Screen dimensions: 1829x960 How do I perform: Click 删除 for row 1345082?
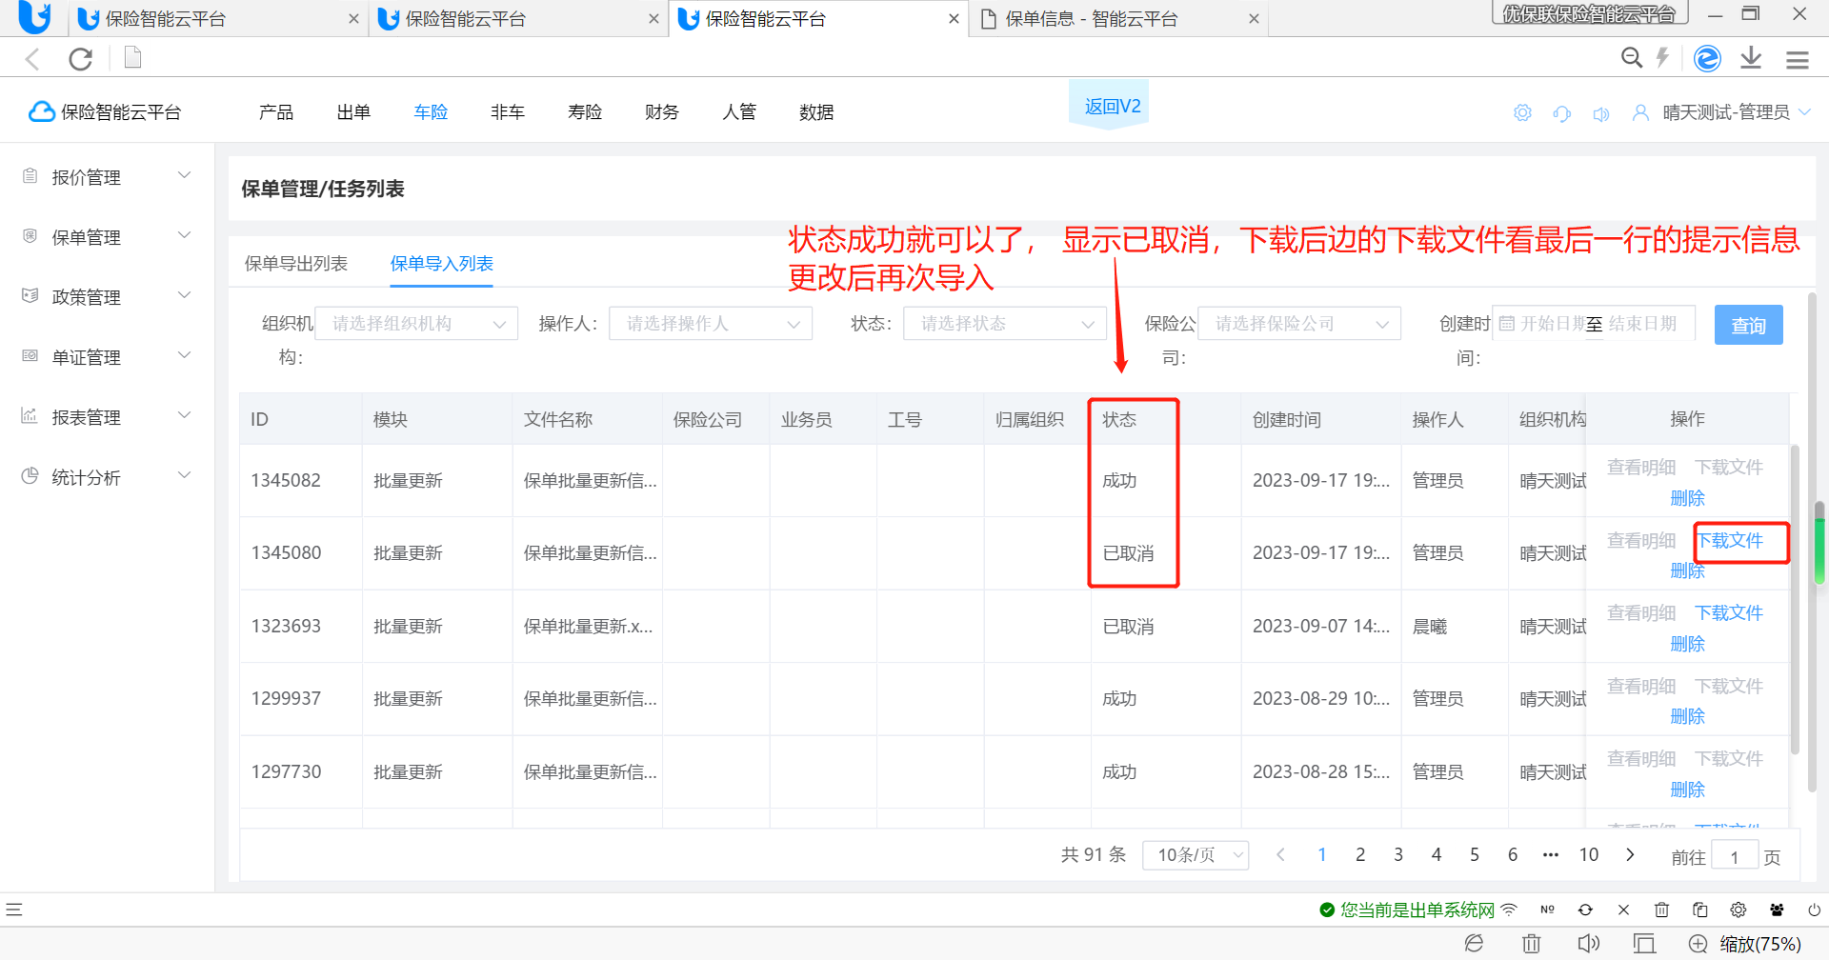1687,498
